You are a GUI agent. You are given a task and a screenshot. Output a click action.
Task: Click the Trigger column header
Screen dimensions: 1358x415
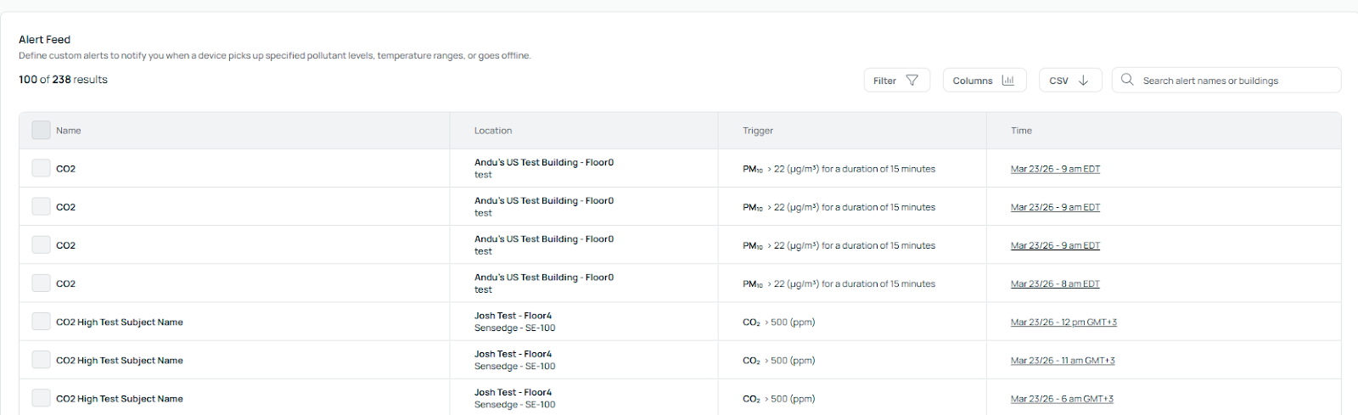pyautogui.click(x=758, y=131)
